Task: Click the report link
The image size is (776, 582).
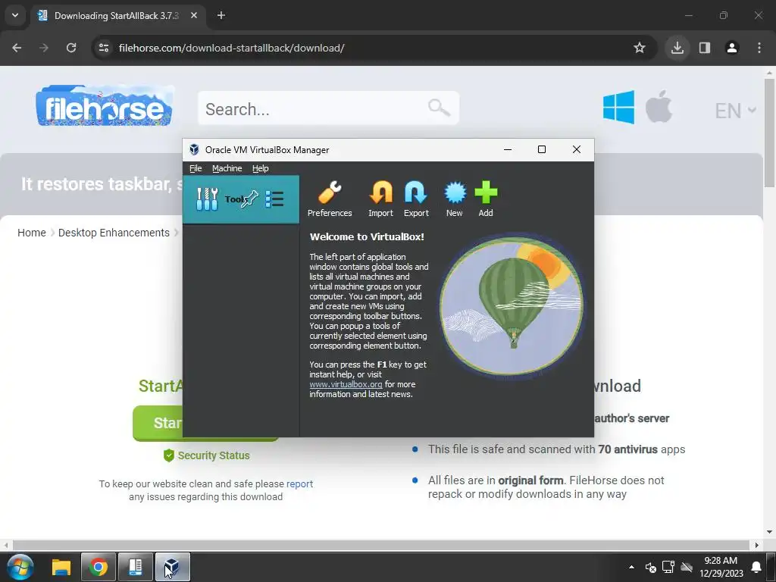Action: point(299,484)
